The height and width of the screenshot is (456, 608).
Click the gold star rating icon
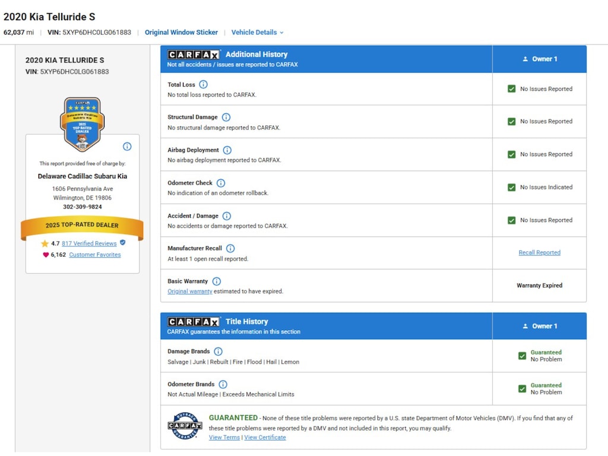45,243
